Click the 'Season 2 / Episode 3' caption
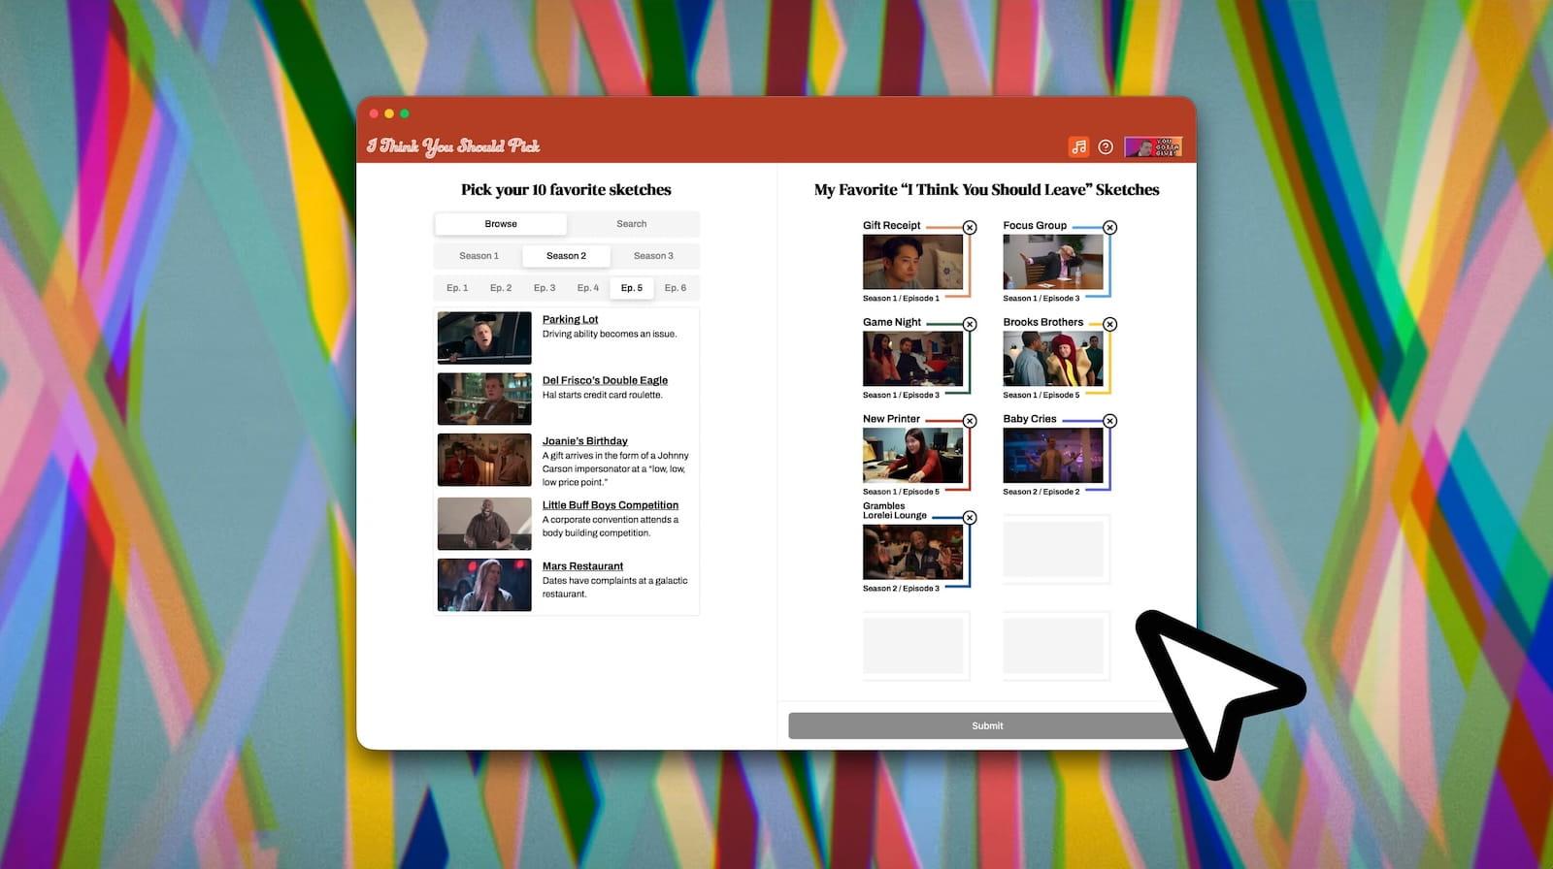The width and height of the screenshot is (1553, 869). click(901, 589)
